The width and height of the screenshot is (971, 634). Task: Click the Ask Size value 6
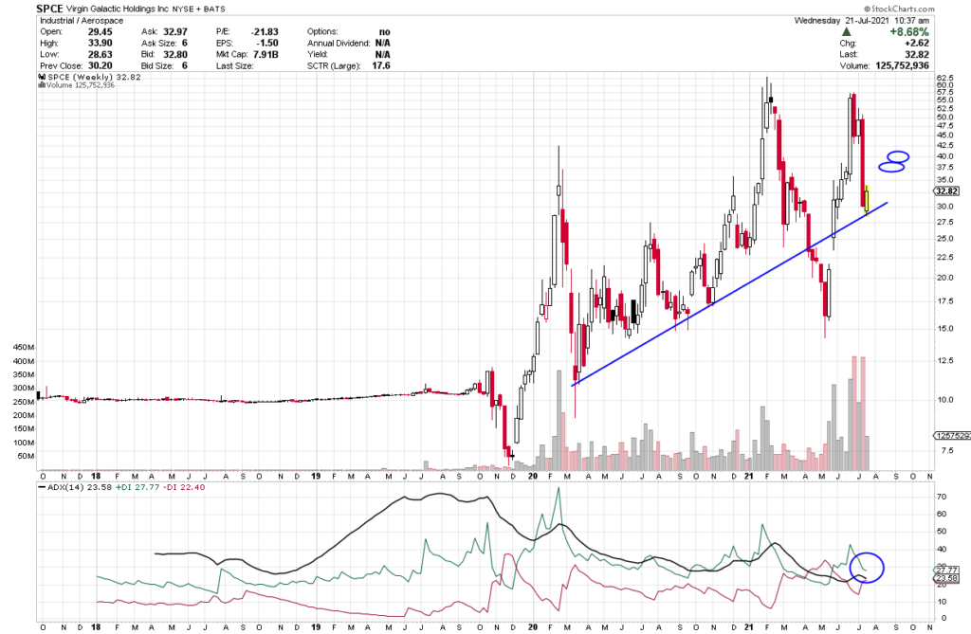185,43
